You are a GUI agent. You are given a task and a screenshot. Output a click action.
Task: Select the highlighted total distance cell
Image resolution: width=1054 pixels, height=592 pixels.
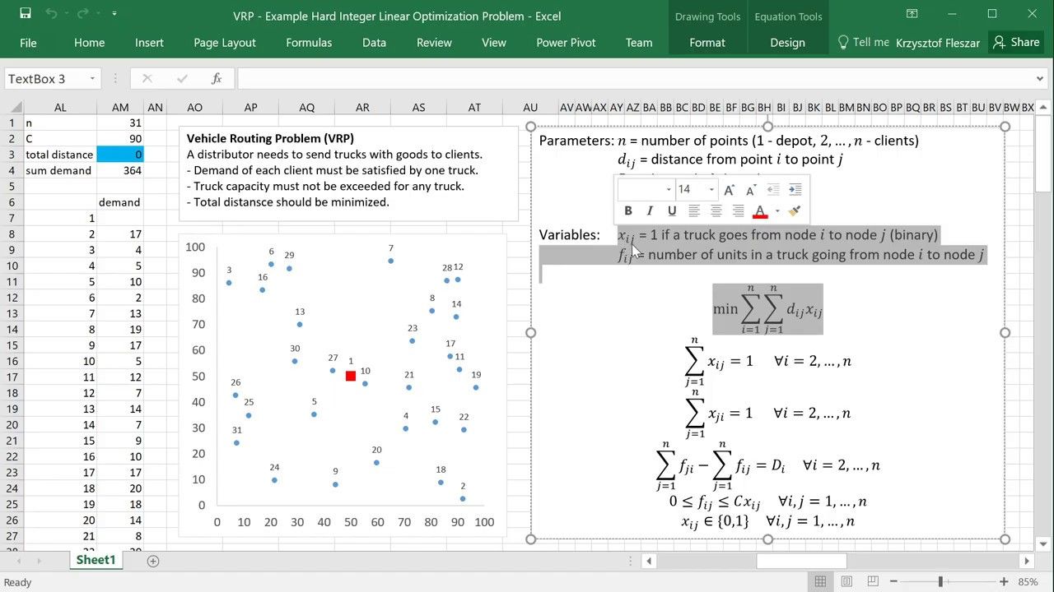(120, 155)
